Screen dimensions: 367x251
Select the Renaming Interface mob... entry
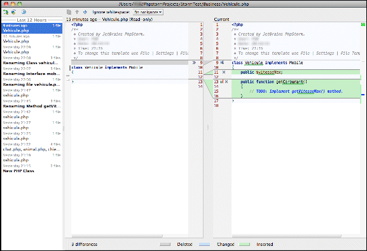tap(32, 71)
